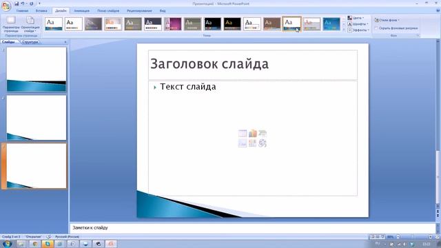
Task: Switch to Normal view status icon
Action: [372, 237]
